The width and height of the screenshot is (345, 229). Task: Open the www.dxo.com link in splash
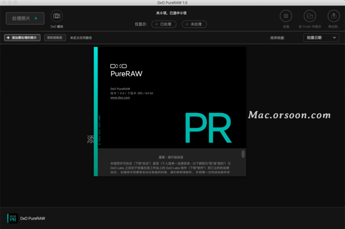tap(120, 98)
